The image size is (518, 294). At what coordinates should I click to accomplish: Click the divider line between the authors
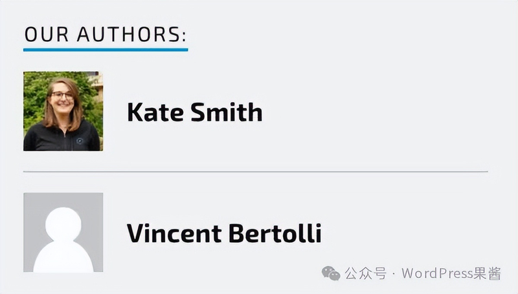255,172
